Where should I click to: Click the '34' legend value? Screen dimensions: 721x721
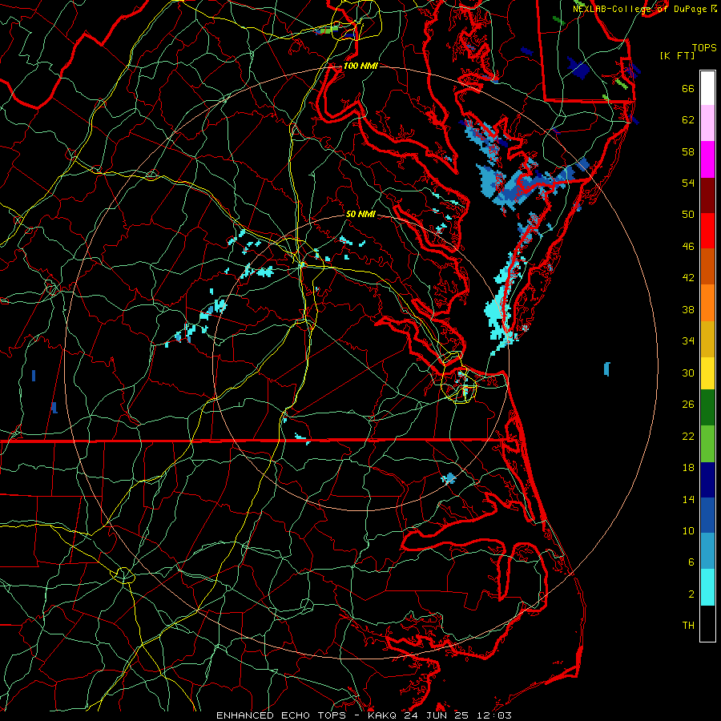(x=688, y=341)
